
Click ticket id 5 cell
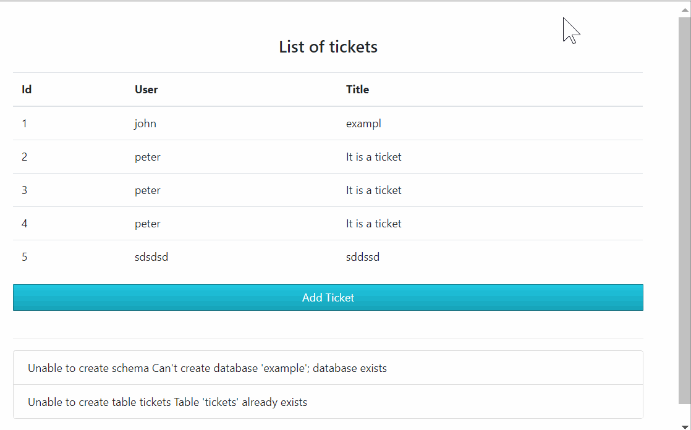(25, 257)
